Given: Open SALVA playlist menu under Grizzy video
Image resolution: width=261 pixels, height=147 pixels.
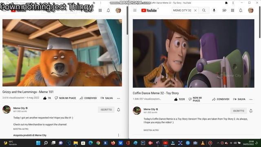Looking at the screenshot, I should pyautogui.click(x=106, y=98).
